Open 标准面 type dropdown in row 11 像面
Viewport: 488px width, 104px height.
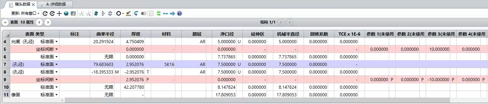(56, 95)
